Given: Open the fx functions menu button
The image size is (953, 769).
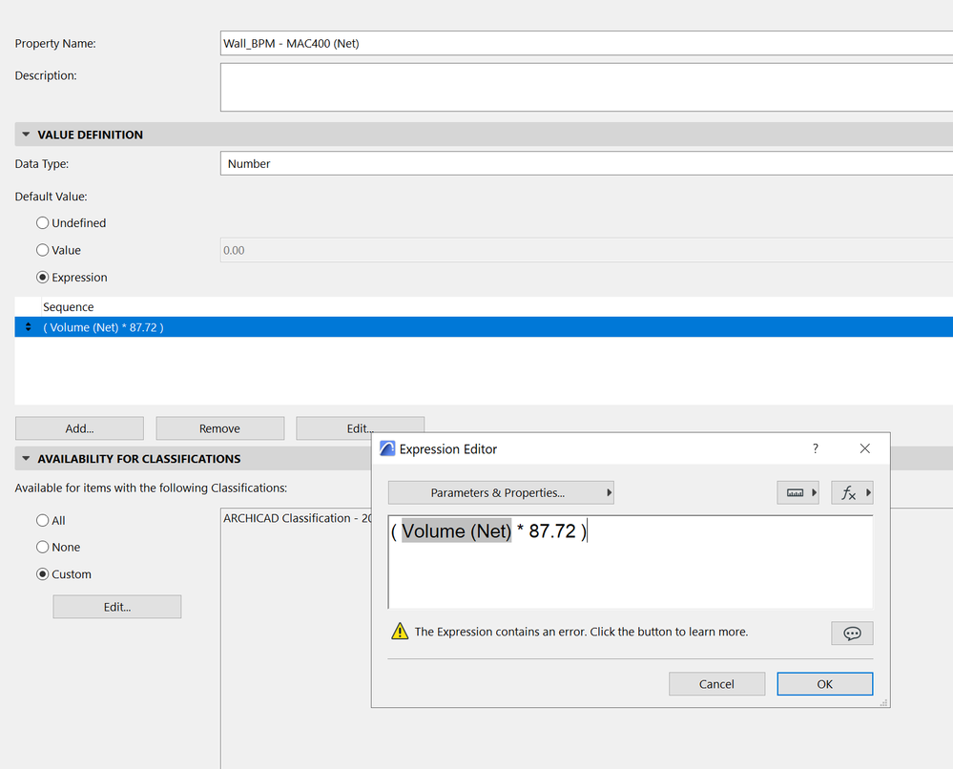Looking at the screenshot, I should [x=852, y=492].
